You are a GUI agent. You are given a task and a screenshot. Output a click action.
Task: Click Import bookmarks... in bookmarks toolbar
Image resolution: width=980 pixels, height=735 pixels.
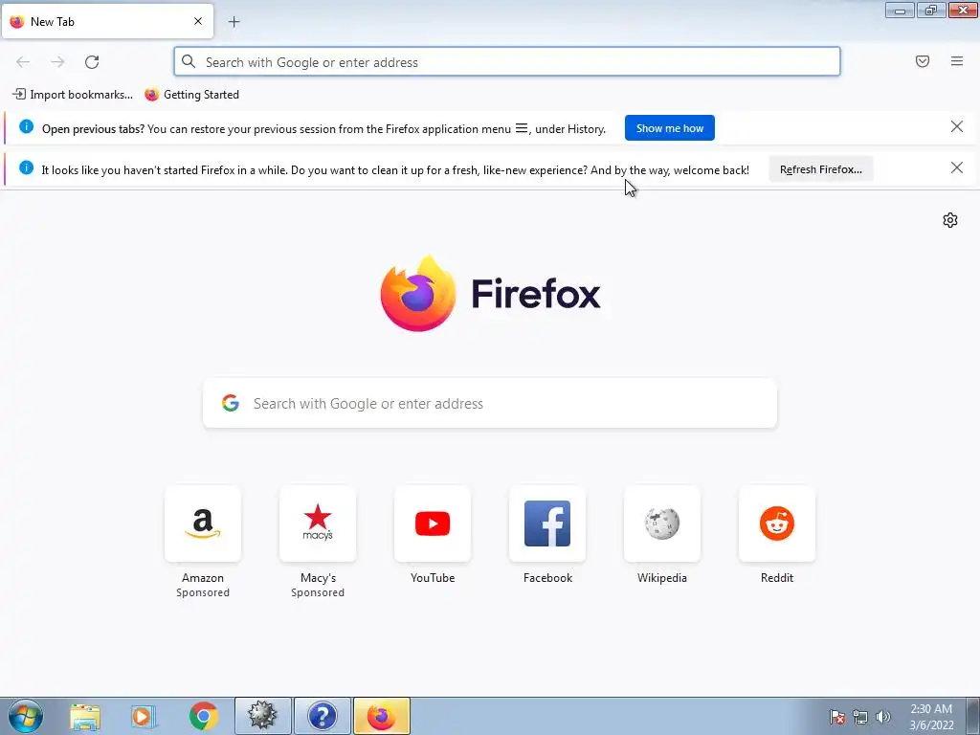(73, 95)
